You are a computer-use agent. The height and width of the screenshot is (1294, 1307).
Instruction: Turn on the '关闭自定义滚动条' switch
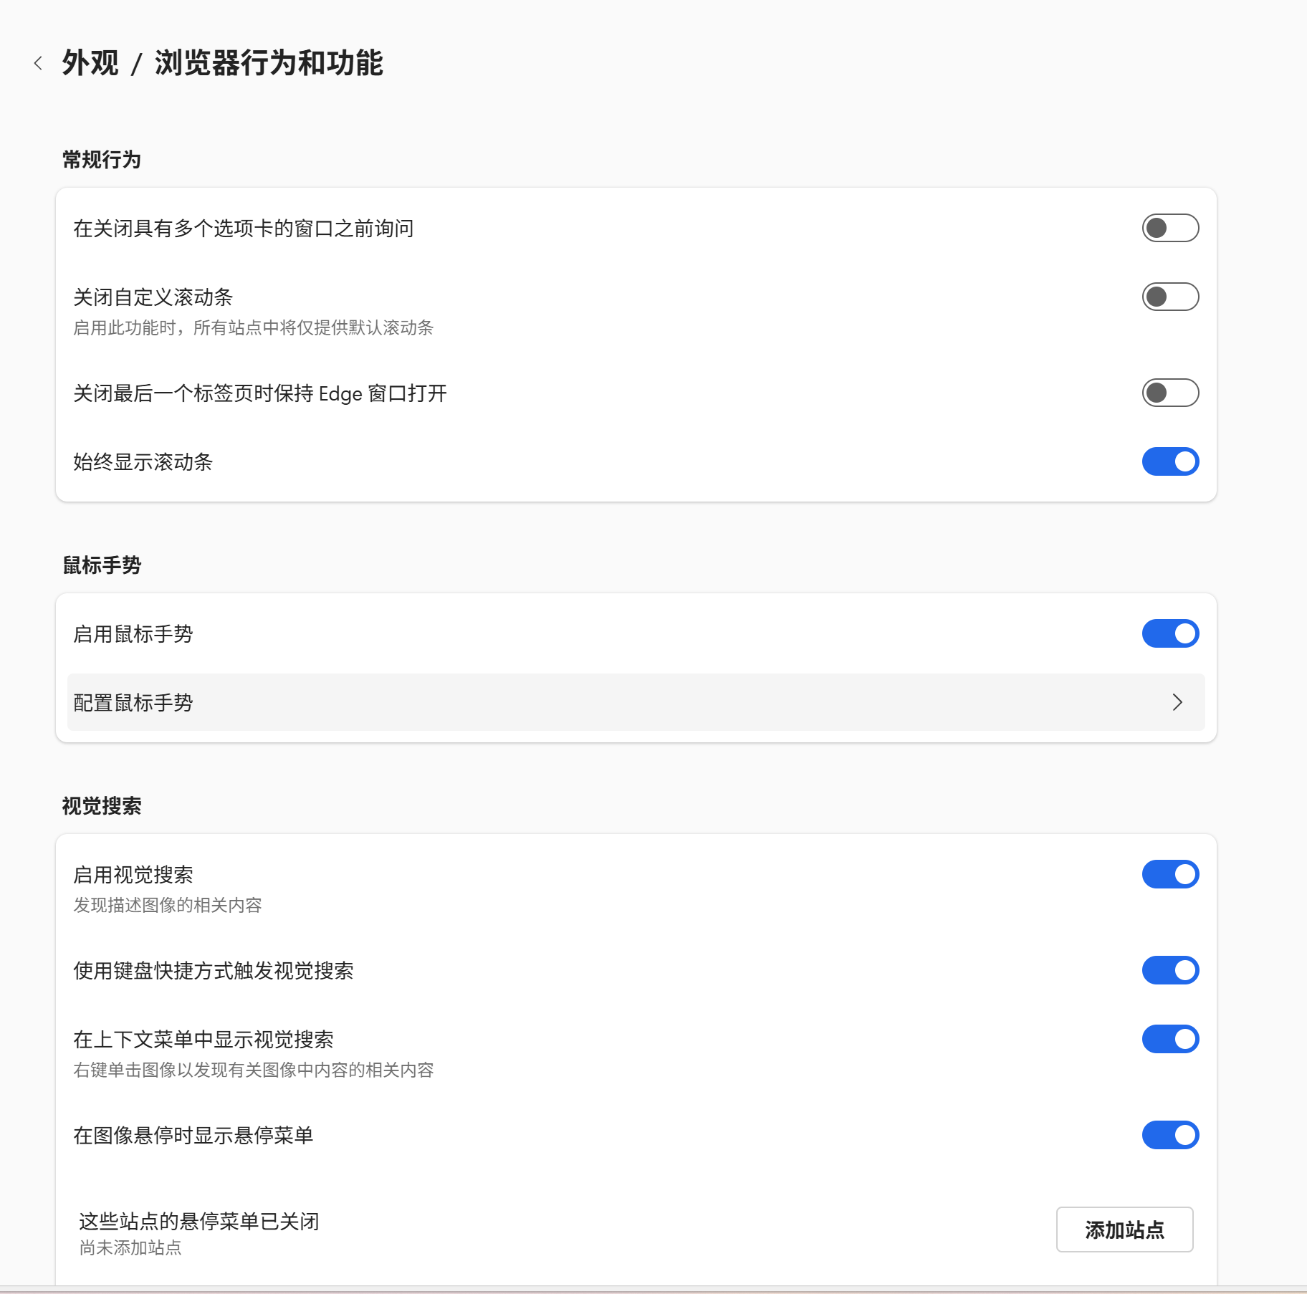[x=1170, y=297]
